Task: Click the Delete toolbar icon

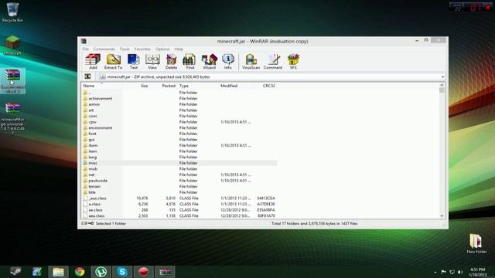Action: [171, 62]
